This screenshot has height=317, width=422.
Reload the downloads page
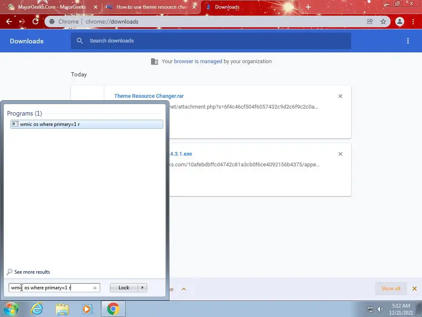click(x=35, y=21)
